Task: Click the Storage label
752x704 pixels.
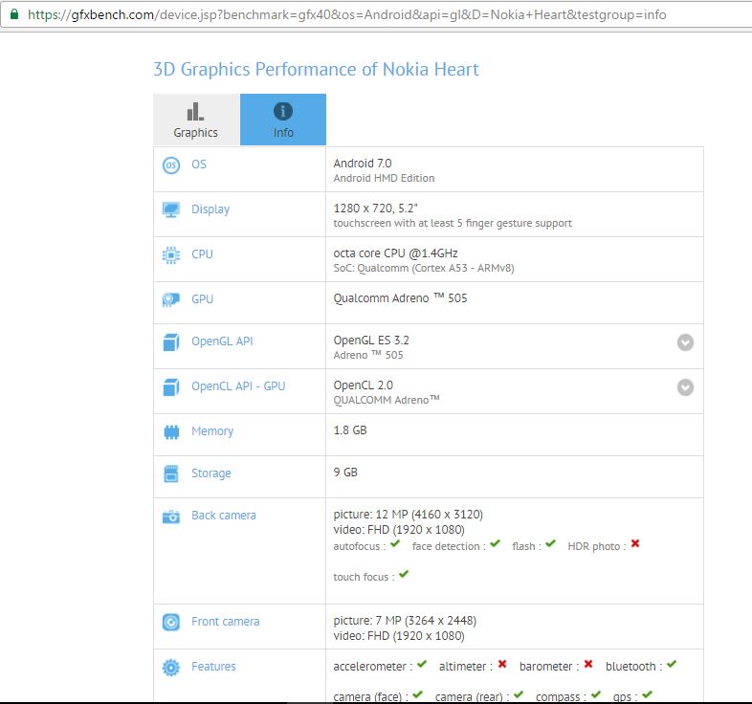Action: 211,473
